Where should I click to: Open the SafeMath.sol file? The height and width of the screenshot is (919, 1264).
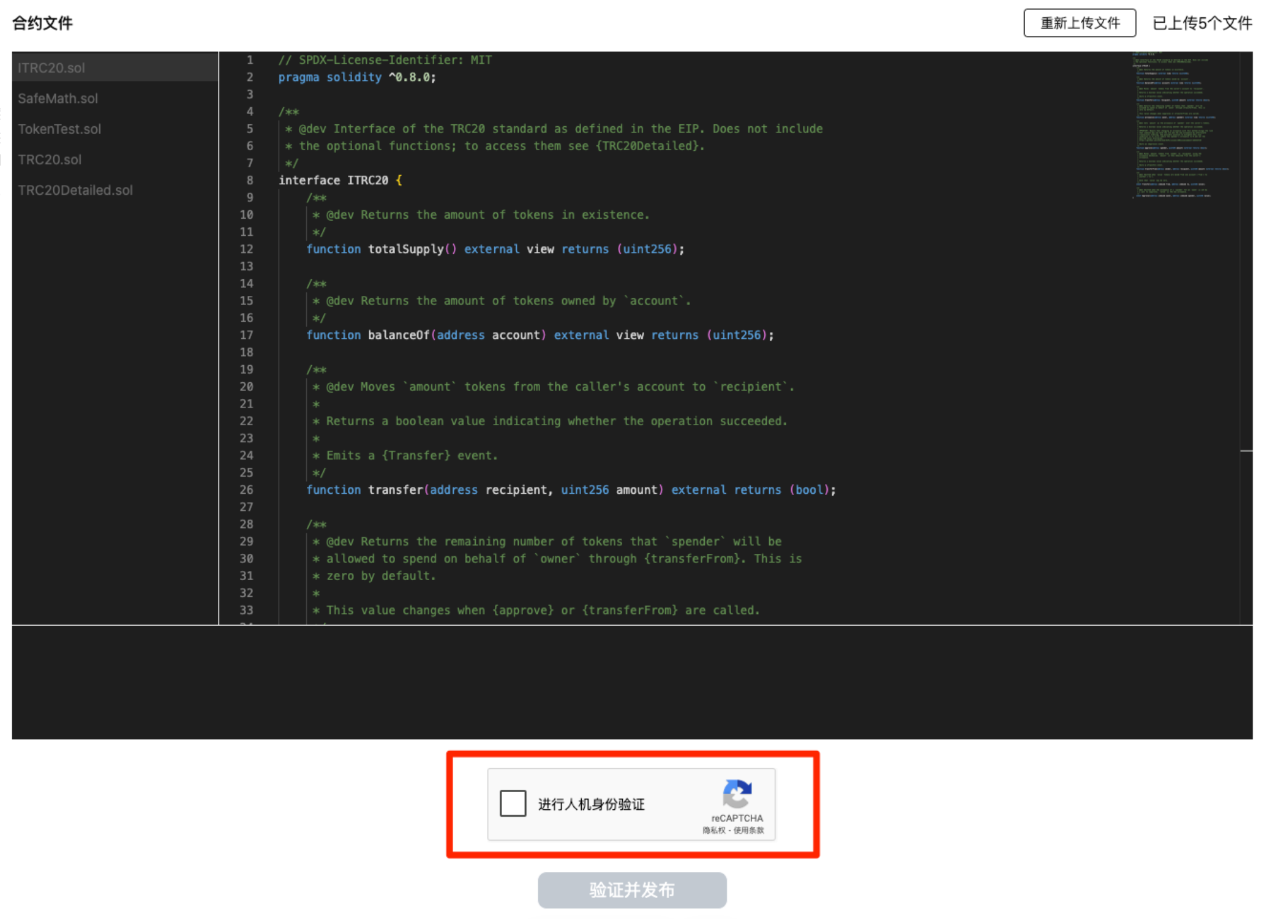(115, 98)
